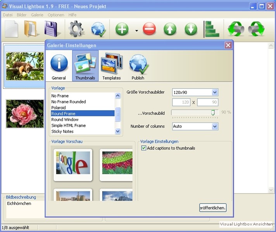Screen dimensions: 276x232
Task: Switch to the Templates tab
Action: [112, 66]
